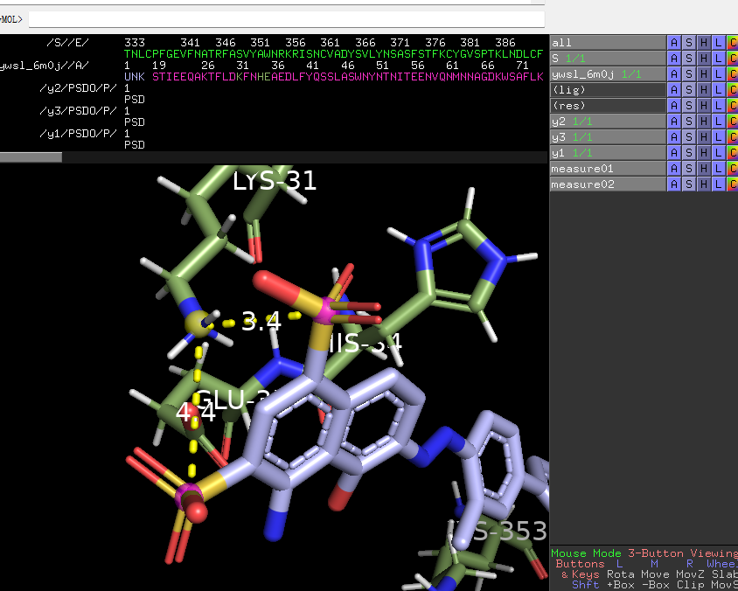Open Show menu for ywsl_6m0j object
Image resolution: width=738 pixels, height=591 pixels.
click(x=688, y=74)
